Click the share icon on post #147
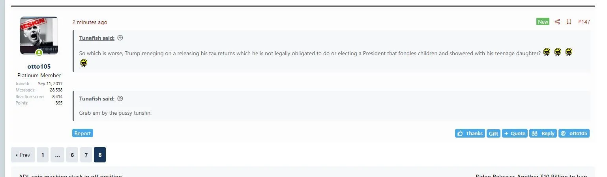This screenshot has height=177, width=607. coord(557,22)
